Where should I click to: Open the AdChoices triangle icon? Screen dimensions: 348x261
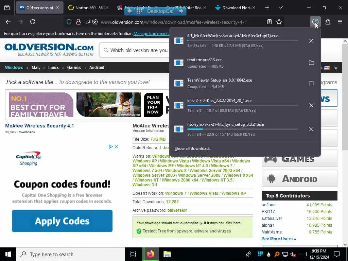(x=111, y=147)
